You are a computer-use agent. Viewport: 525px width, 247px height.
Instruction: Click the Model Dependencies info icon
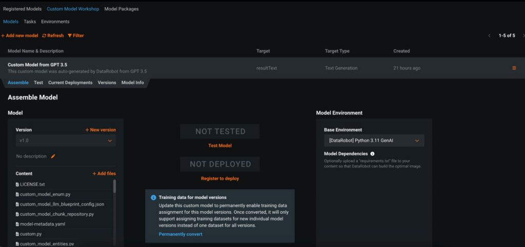point(372,153)
